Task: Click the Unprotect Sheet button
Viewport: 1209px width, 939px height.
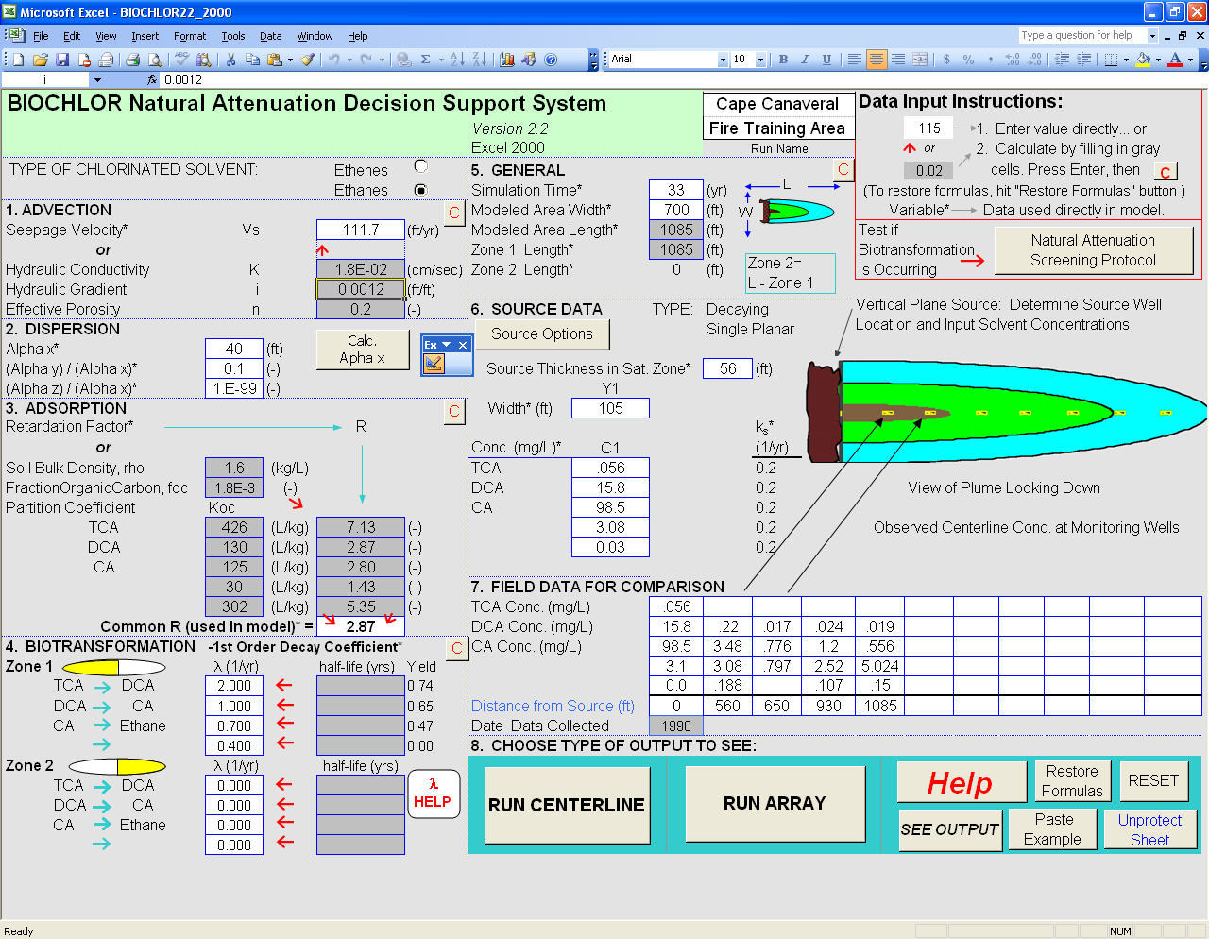Action: coord(1149,829)
